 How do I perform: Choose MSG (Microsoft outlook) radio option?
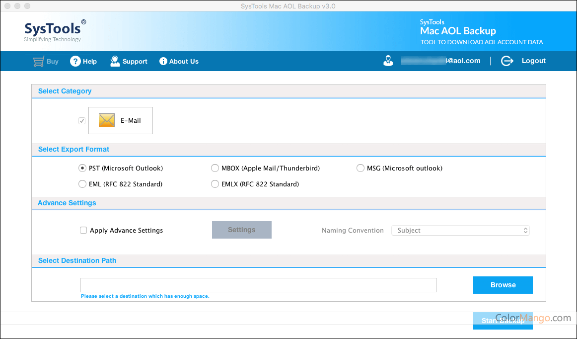click(x=361, y=169)
